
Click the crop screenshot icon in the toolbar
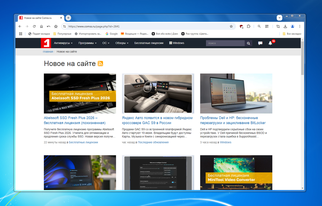[x=278, y=26]
